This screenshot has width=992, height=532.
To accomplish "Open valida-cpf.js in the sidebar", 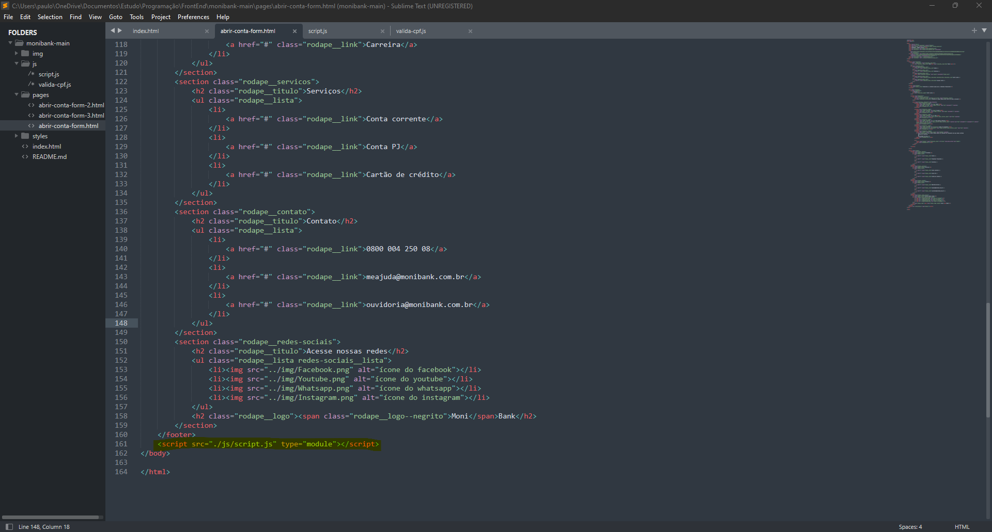I will click(x=55, y=85).
